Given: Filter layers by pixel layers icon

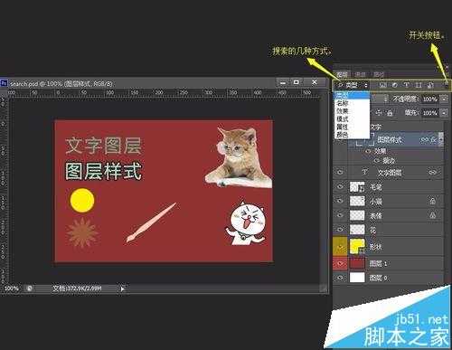Looking at the screenshot, I should [382, 85].
